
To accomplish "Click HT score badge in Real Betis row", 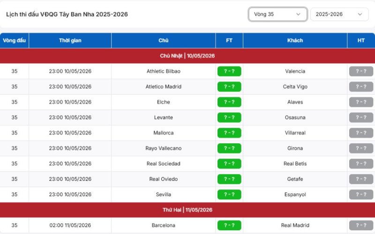I will [x=361, y=163].
